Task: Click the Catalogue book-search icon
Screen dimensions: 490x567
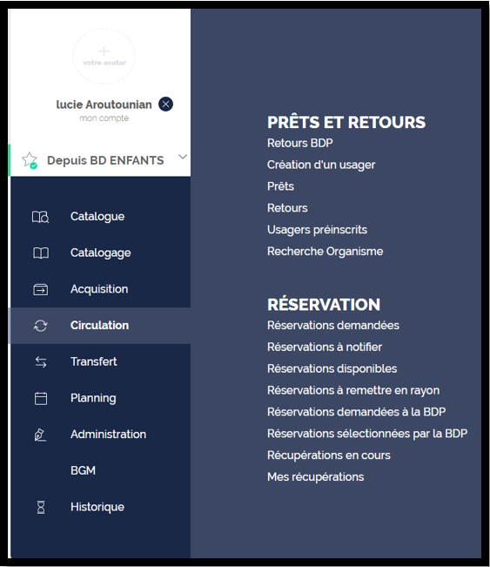Action: pyautogui.click(x=41, y=217)
